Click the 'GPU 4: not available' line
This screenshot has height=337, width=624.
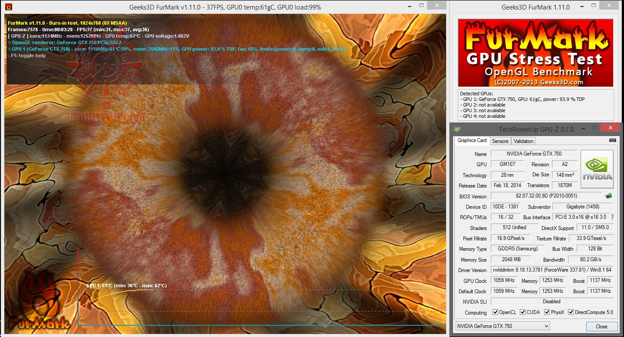483,116
